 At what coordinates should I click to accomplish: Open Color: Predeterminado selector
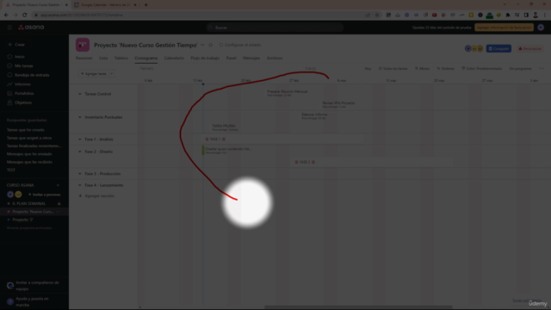481,69
